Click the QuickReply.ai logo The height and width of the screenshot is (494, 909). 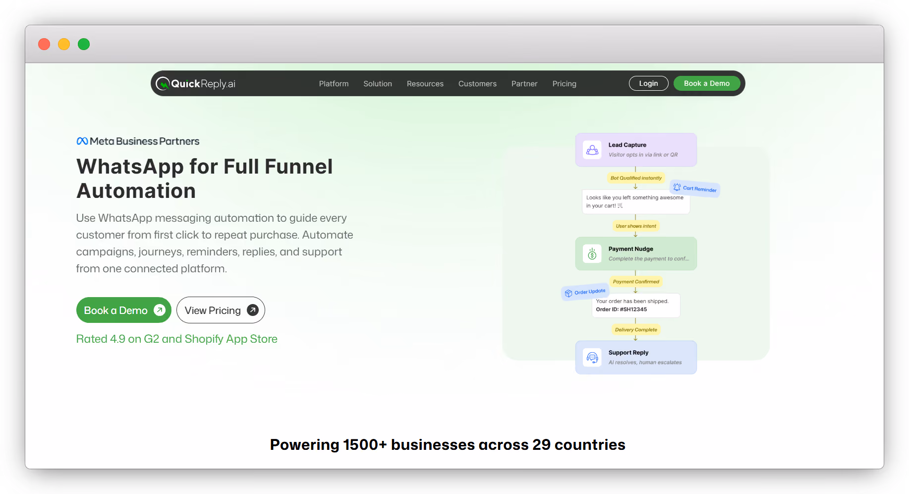196,84
